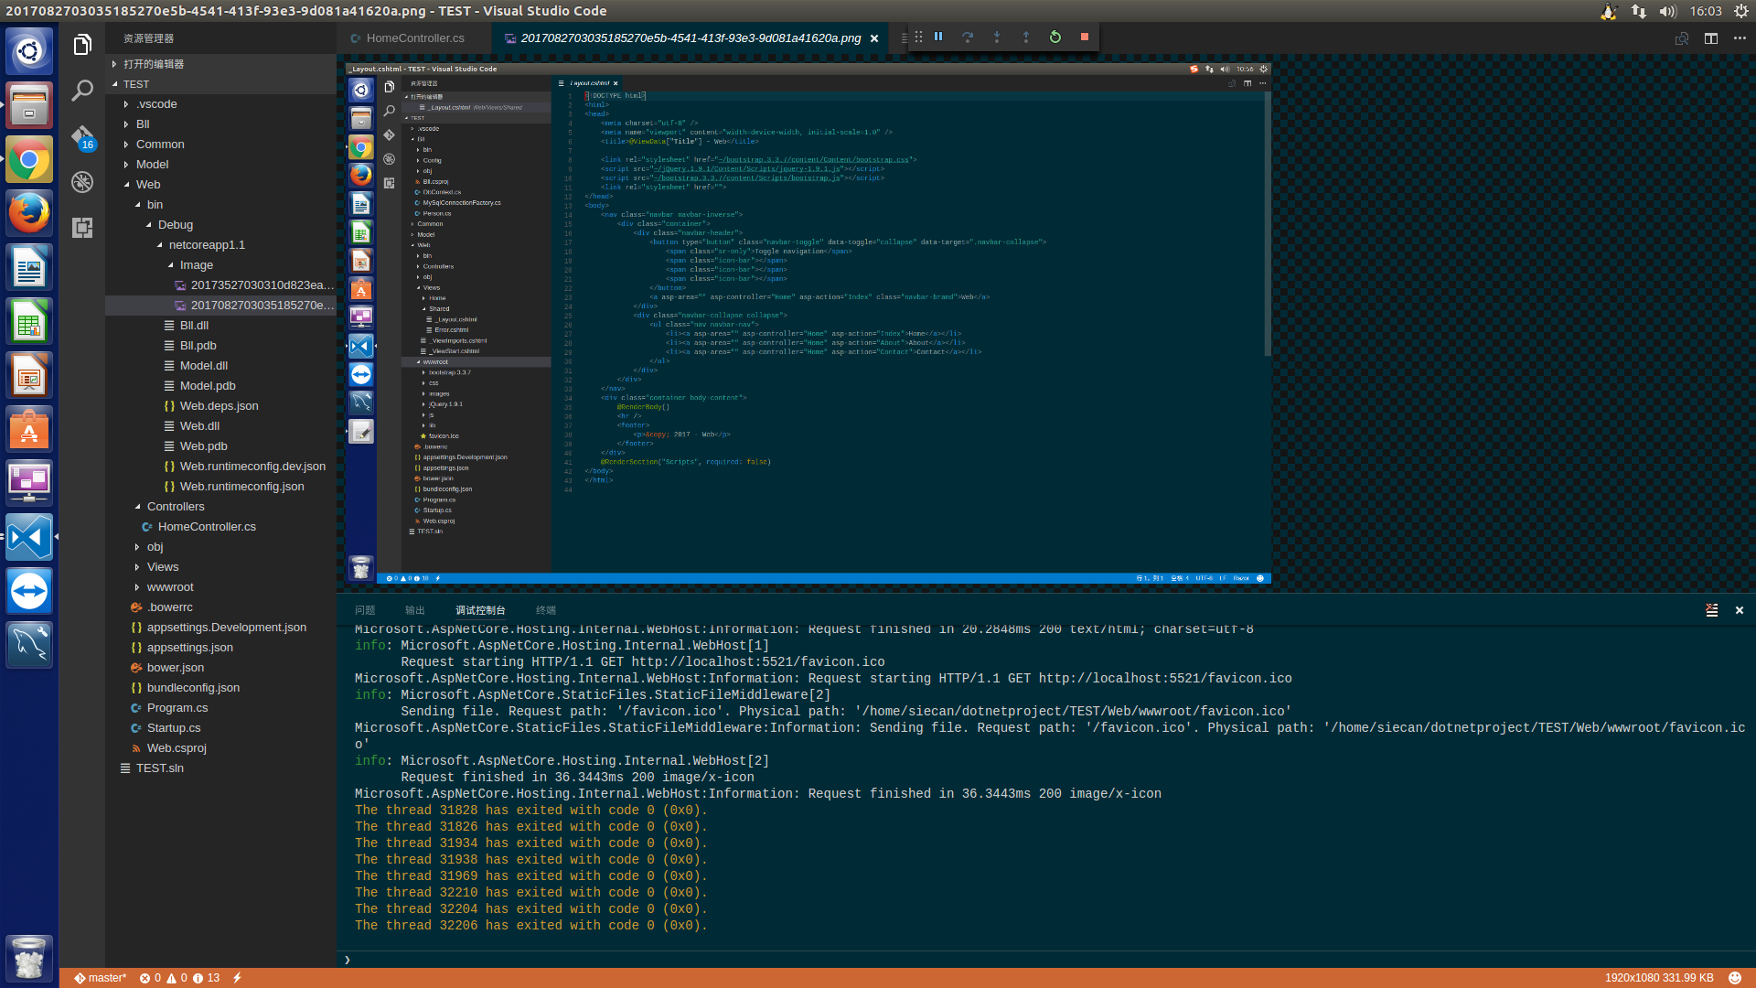1756x988 pixels.
Task: Click the debug Step Over button
Action: pyautogui.click(x=968, y=38)
